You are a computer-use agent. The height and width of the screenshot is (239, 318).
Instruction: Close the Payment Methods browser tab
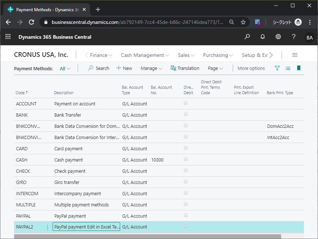coord(84,9)
